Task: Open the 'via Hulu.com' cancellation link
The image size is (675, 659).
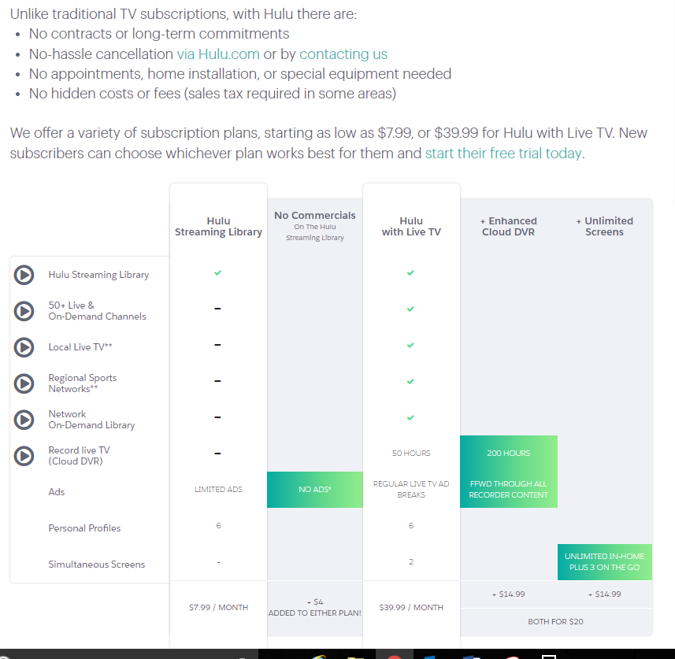Action: pyautogui.click(x=218, y=54)
